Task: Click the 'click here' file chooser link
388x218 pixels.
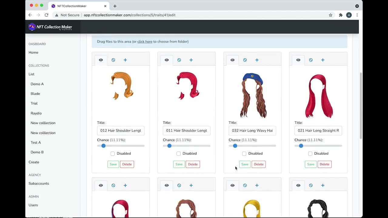Action: 145,41
